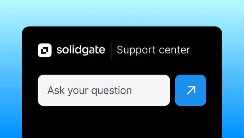The width and height of the screenshot is (244, 138).
Task: Open the "Support center" heading link
Action: pyautogui.click(x=153, y=50)
